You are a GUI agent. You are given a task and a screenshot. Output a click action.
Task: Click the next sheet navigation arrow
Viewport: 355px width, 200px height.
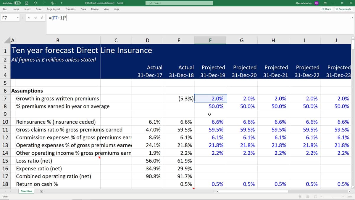point(11,191)
